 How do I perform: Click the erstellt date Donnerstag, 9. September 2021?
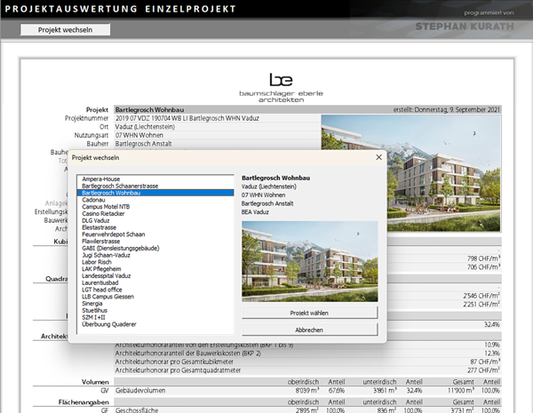[447, 110]
